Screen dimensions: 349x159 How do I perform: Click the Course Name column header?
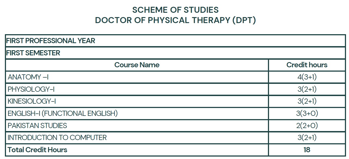coord(137,65)
